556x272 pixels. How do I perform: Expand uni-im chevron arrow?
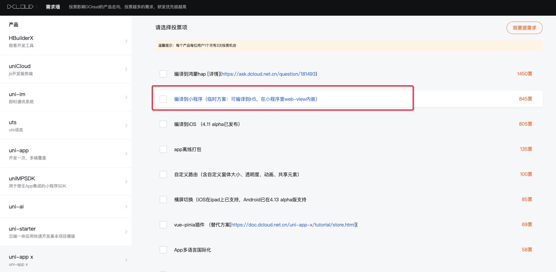pos(126,97)
